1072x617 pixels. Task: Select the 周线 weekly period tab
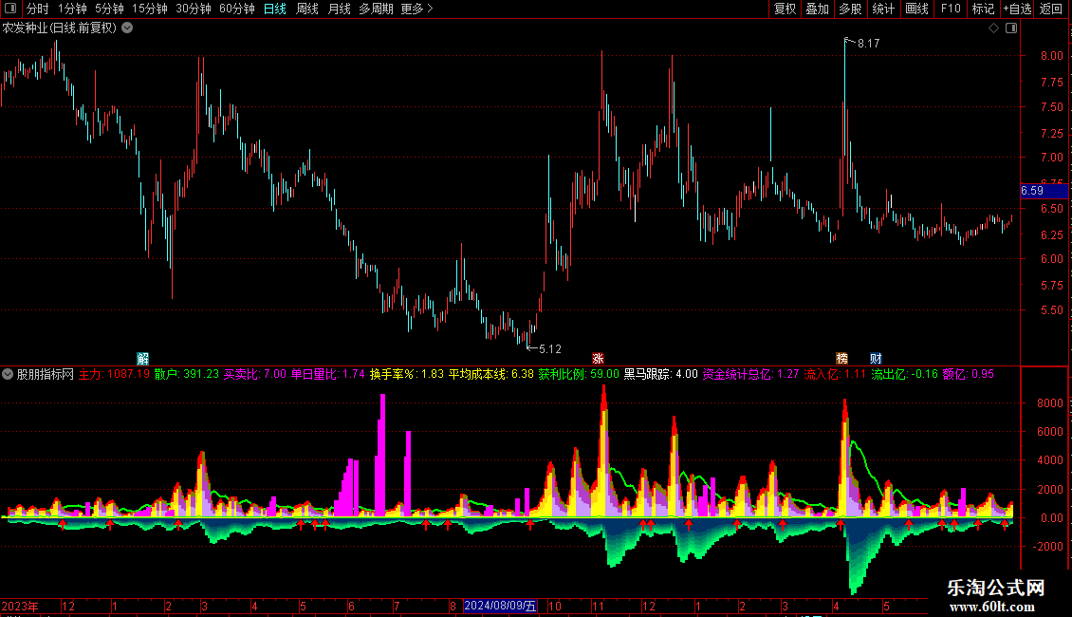[307, 9]
